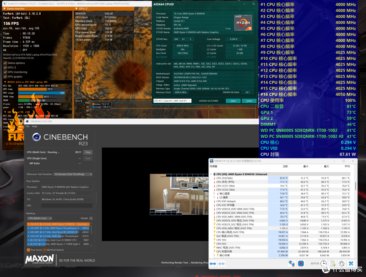Click the GPU usage 100% blue bar

tap(41, 93)
